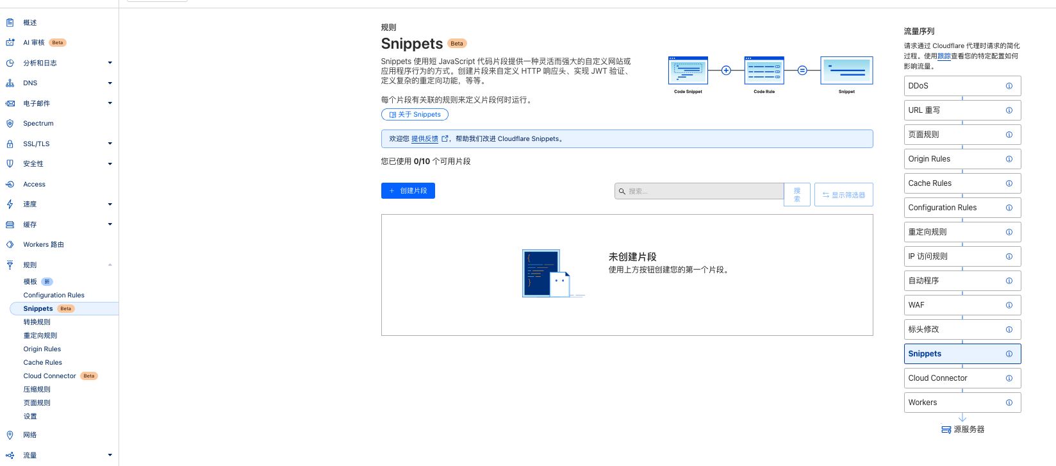Click the Workers 路由 sidebar icon
The image size is (1056, 466).
click(10, 245)
